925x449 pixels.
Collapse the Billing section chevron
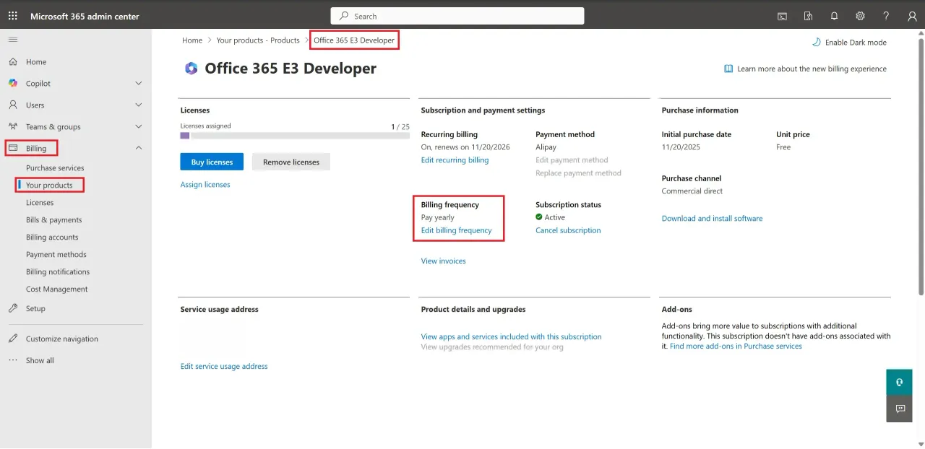coord(139,148)
